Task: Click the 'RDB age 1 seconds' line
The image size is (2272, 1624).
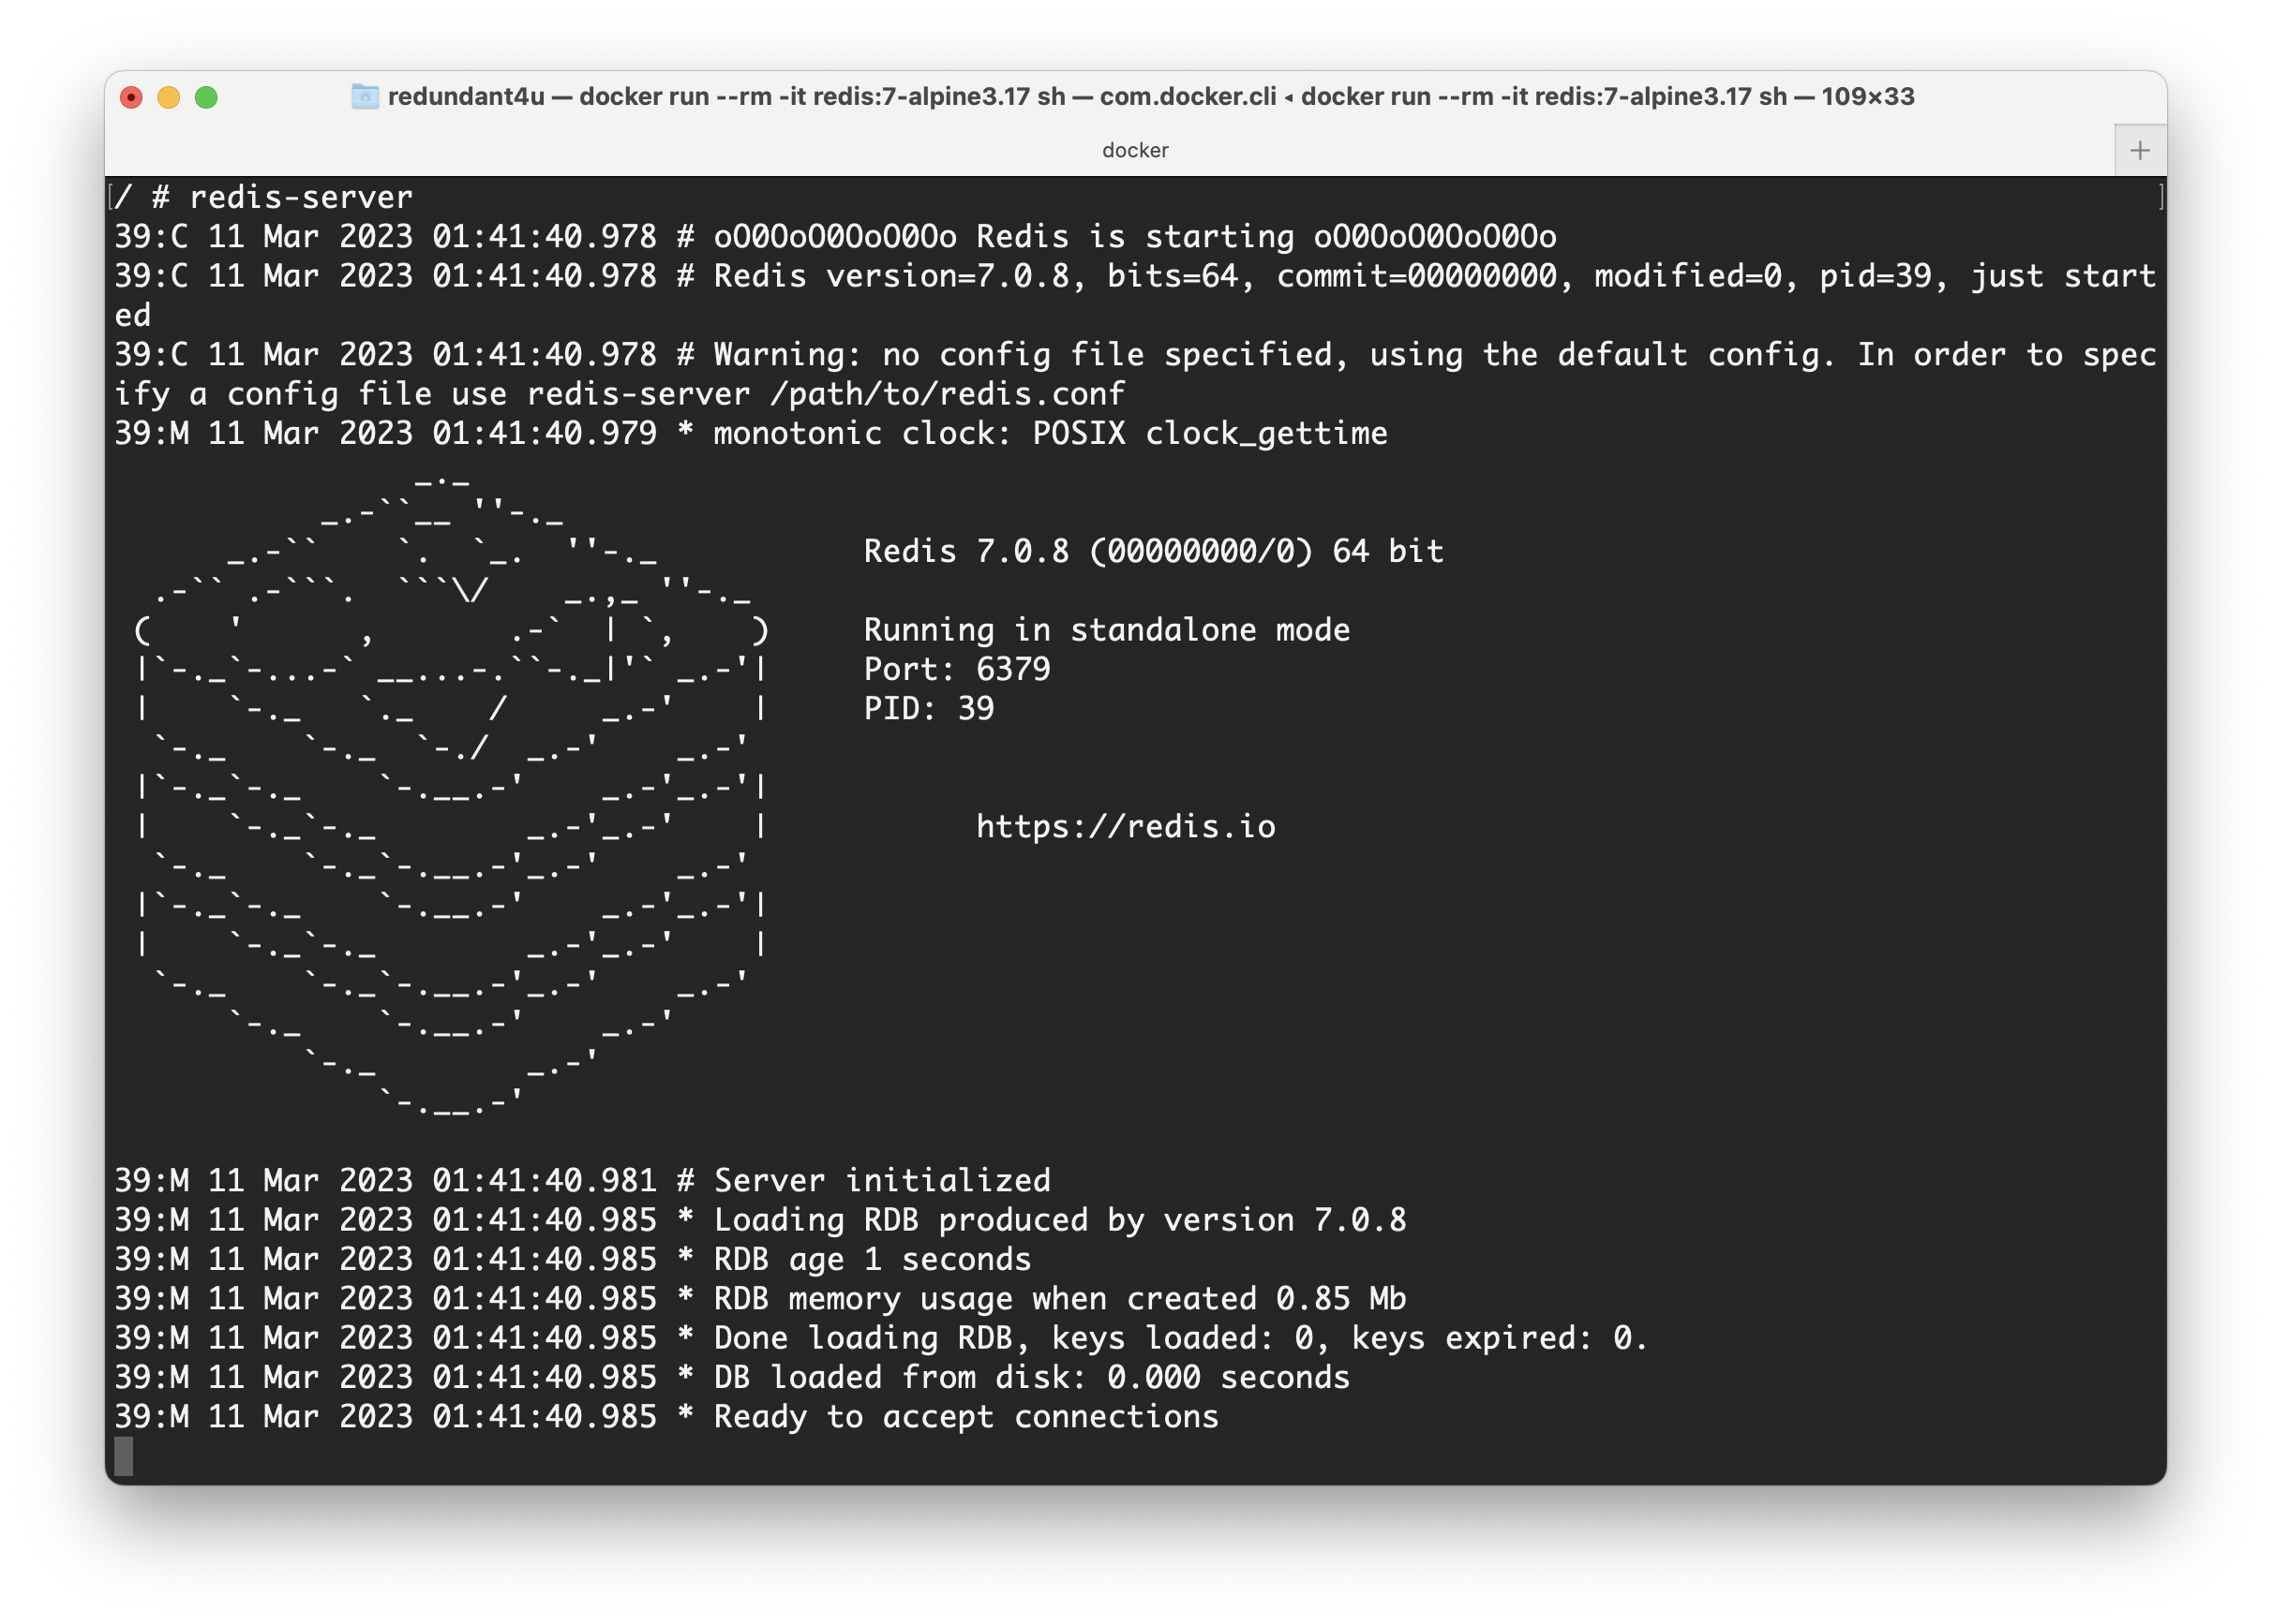Action: [x=573, y=1259]
